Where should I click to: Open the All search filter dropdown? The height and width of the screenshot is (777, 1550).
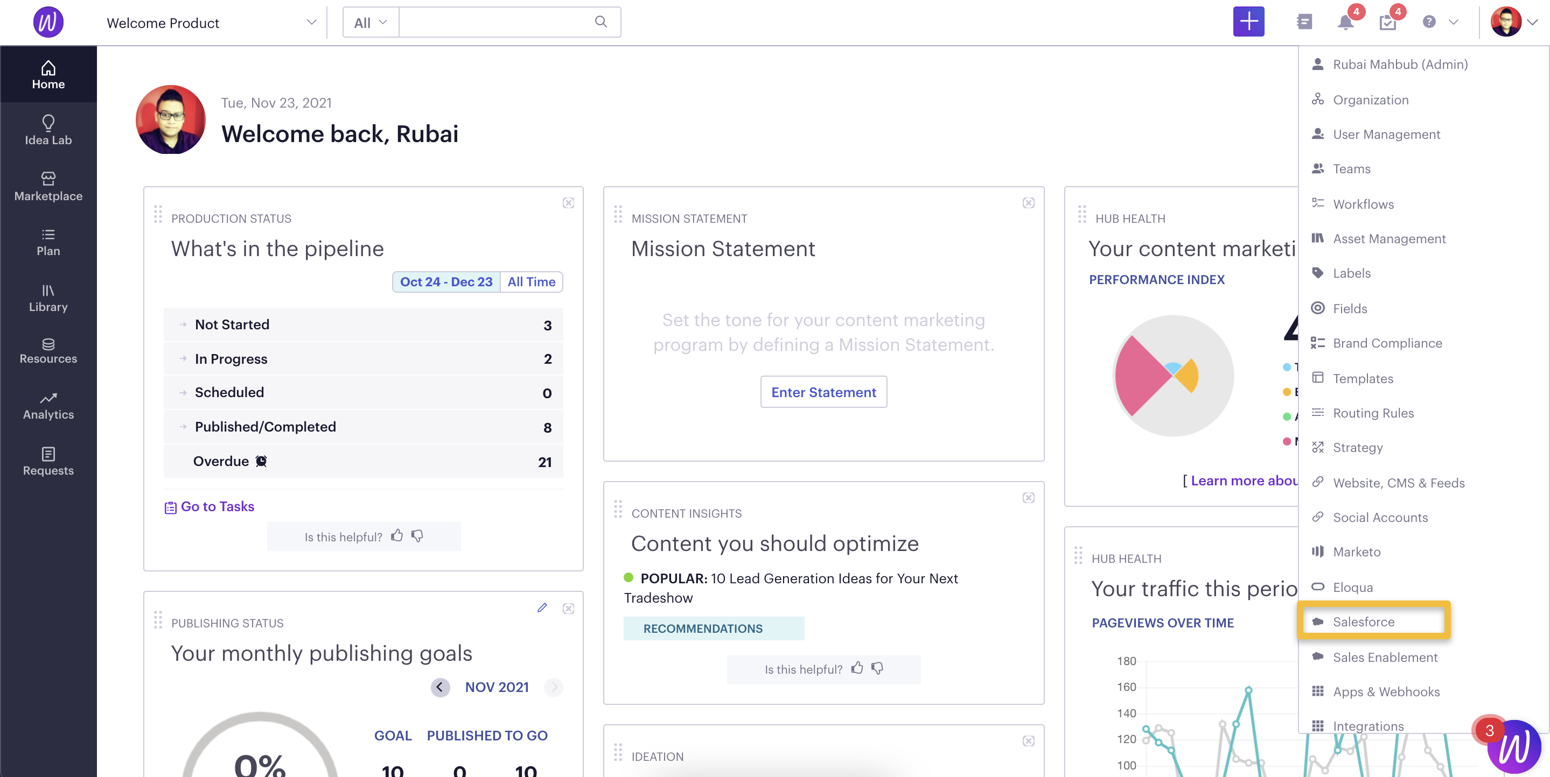370,23
